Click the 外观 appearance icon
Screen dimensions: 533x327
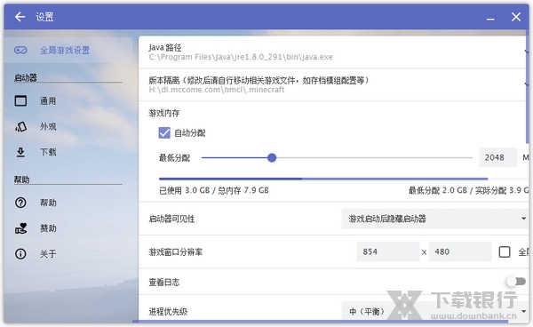20,126
